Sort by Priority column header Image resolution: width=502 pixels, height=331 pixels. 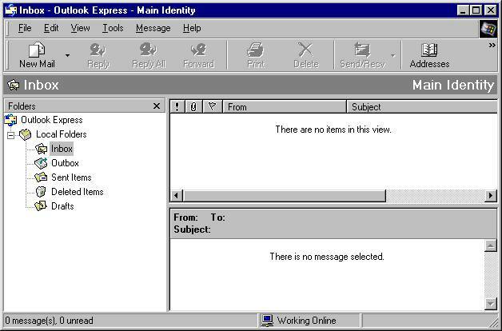coord(177,106)
